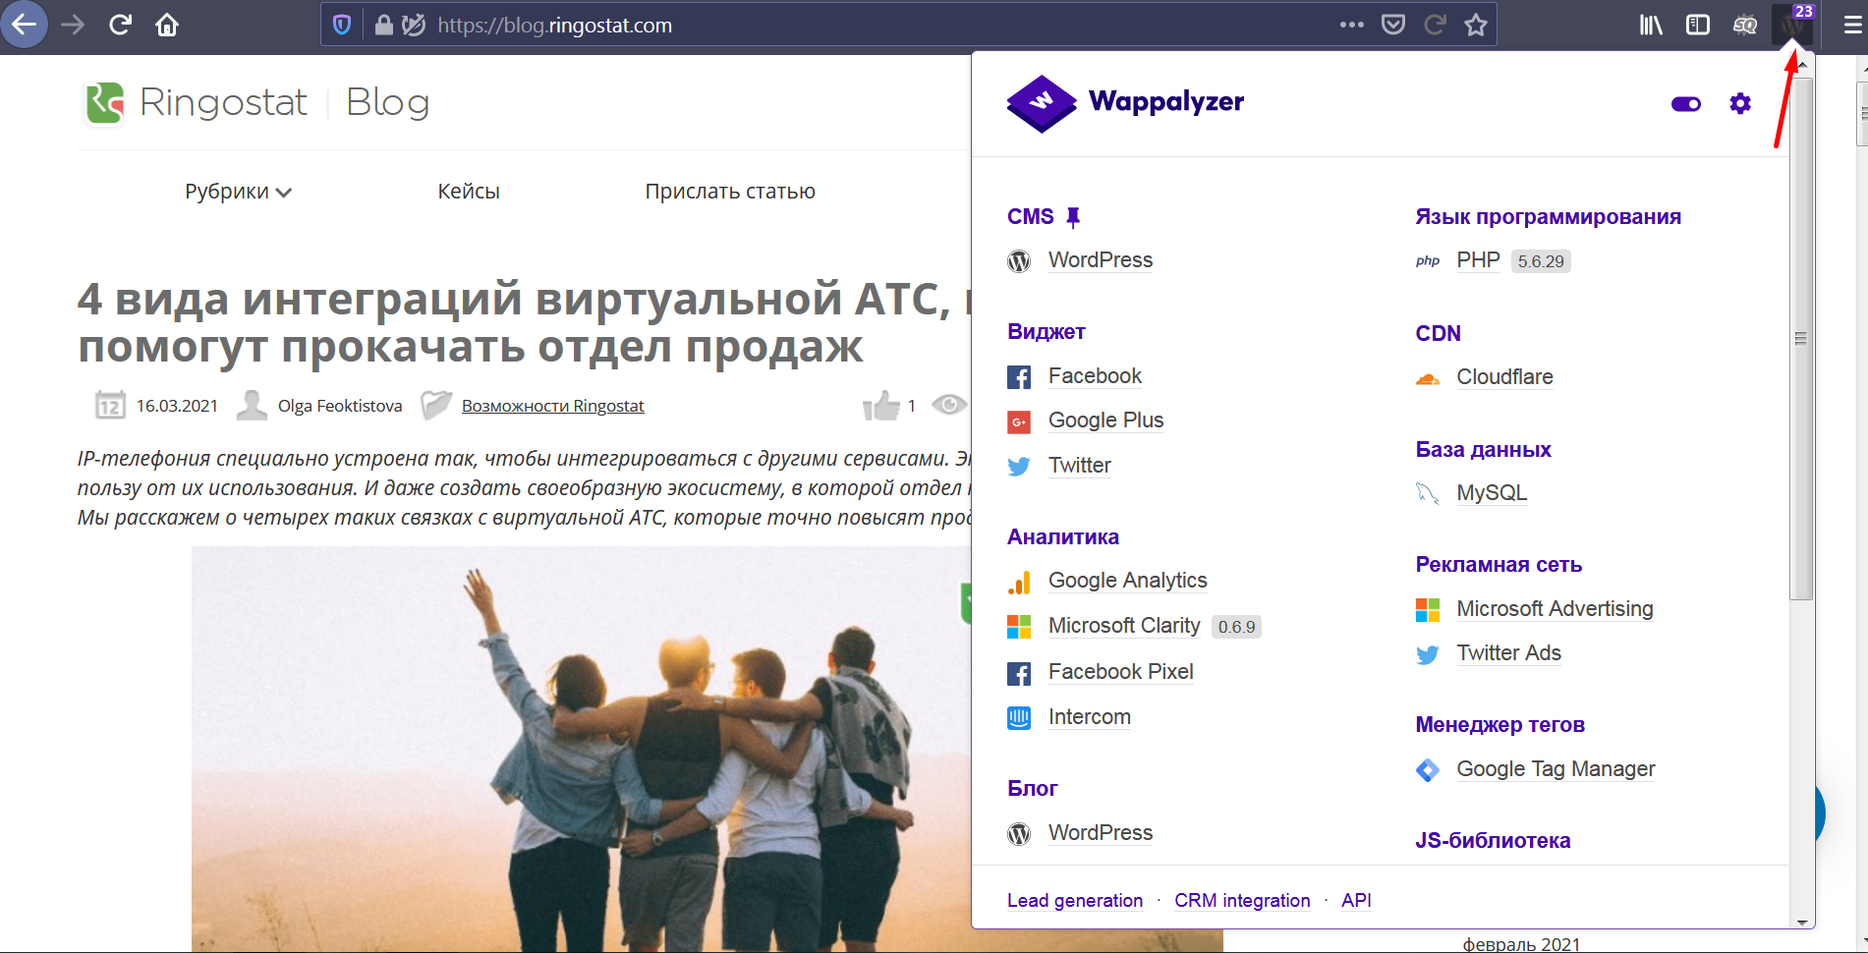Image resolution: width=1868 pixels, height=953 pixels.
Task: Open the Wappalyzer settings gear
Action: coord(1739,103)
